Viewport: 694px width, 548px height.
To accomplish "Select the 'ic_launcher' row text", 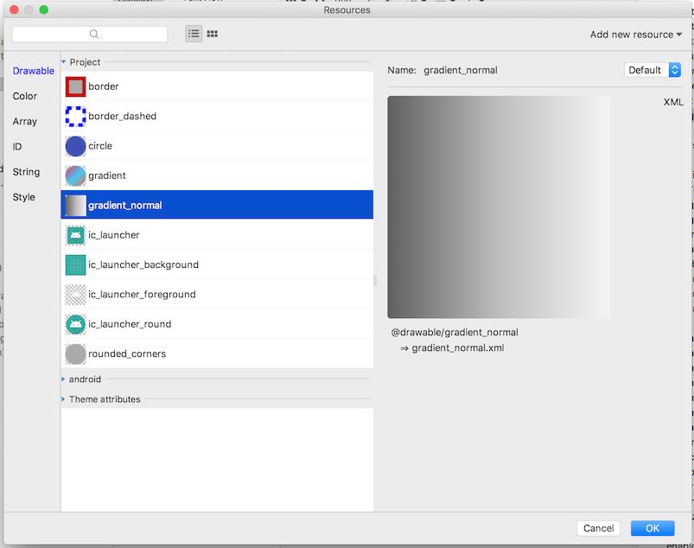I will 113,235.
